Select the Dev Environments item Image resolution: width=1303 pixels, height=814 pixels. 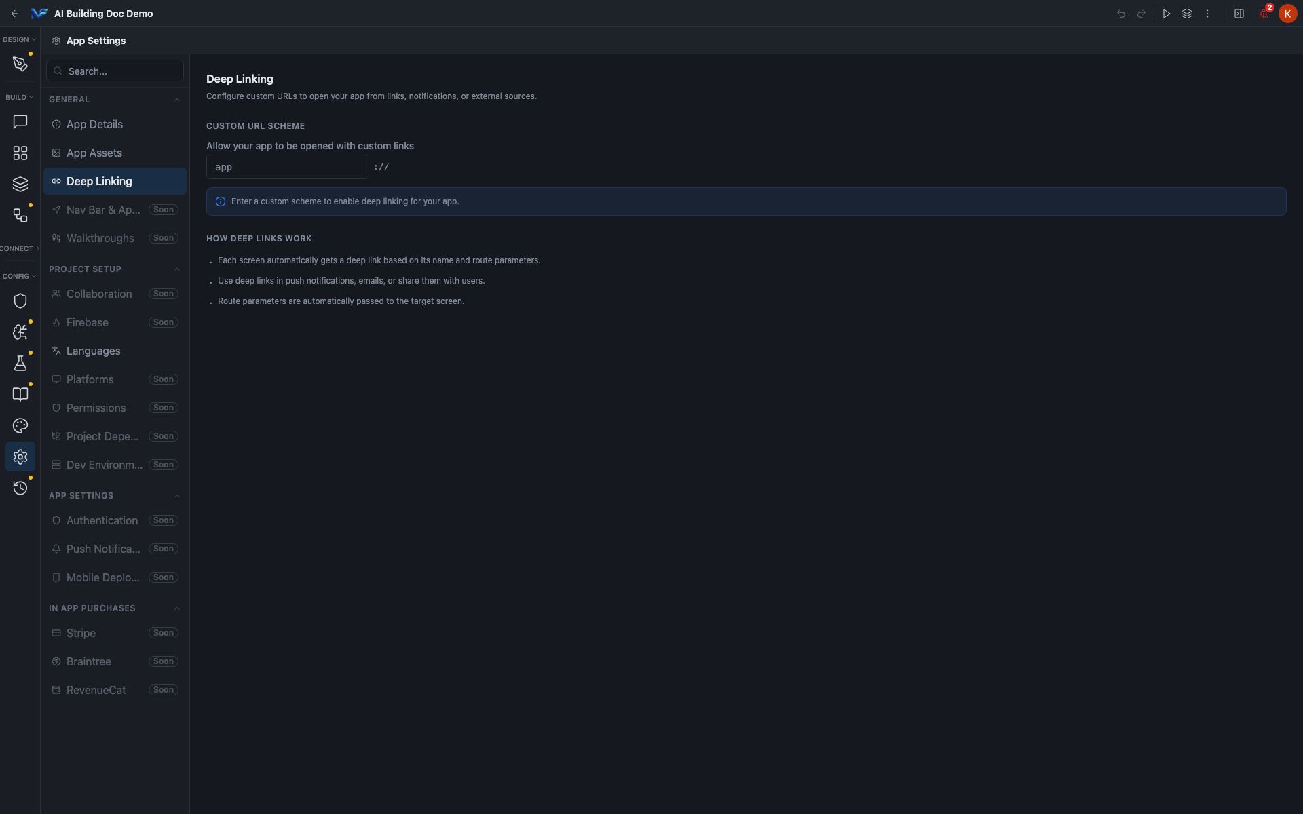pos(115,465)
